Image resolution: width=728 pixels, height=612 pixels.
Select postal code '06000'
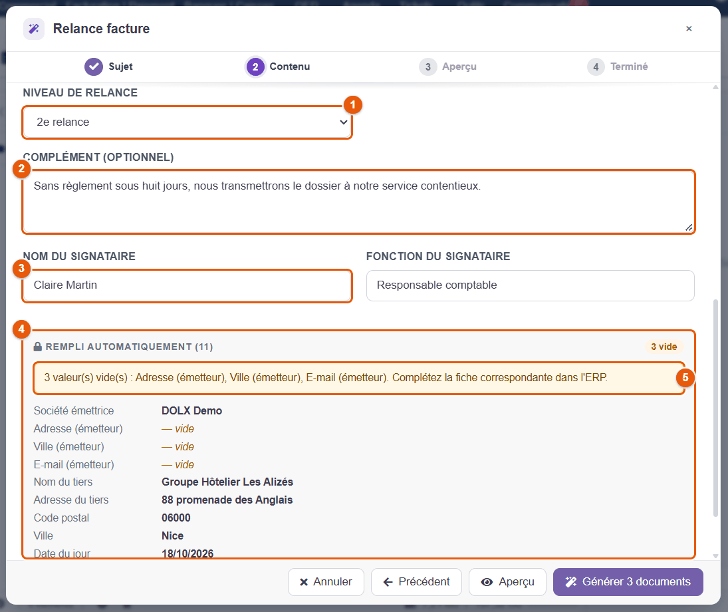176,518
